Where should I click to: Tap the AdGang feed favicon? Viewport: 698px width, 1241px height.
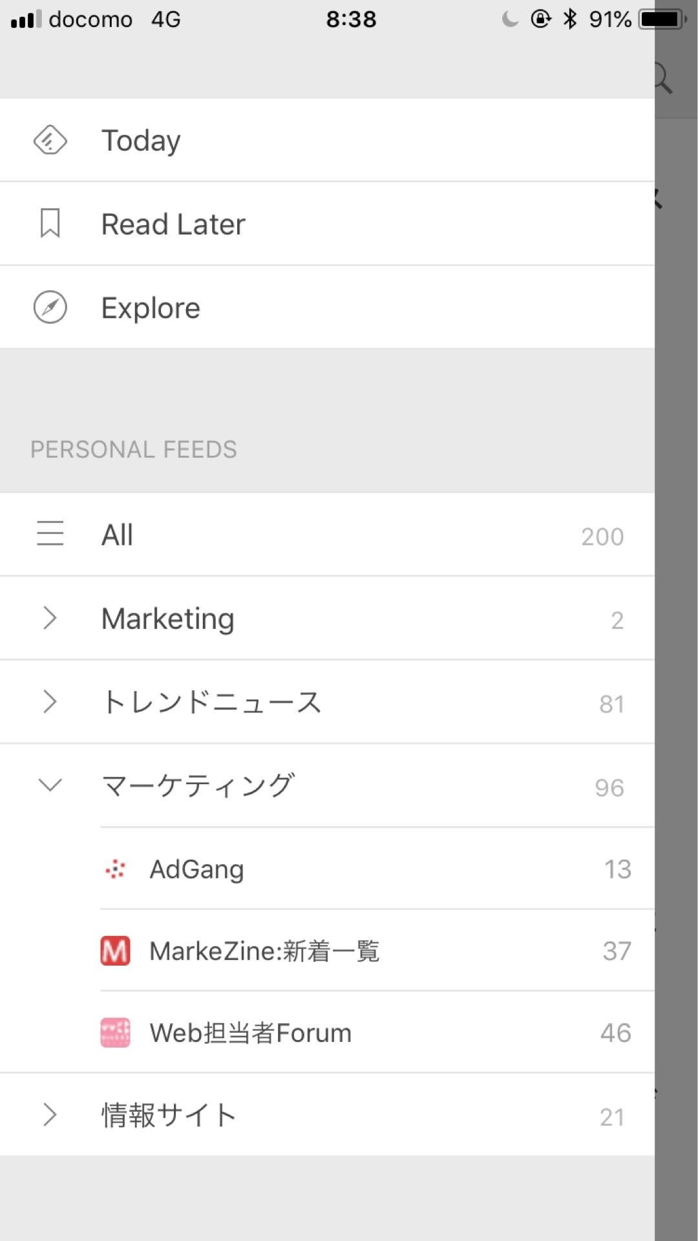pos(115,869)
